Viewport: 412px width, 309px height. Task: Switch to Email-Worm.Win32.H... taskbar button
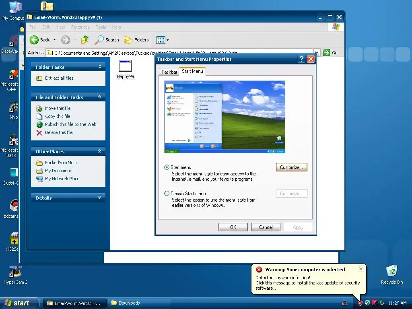point(74,303)
